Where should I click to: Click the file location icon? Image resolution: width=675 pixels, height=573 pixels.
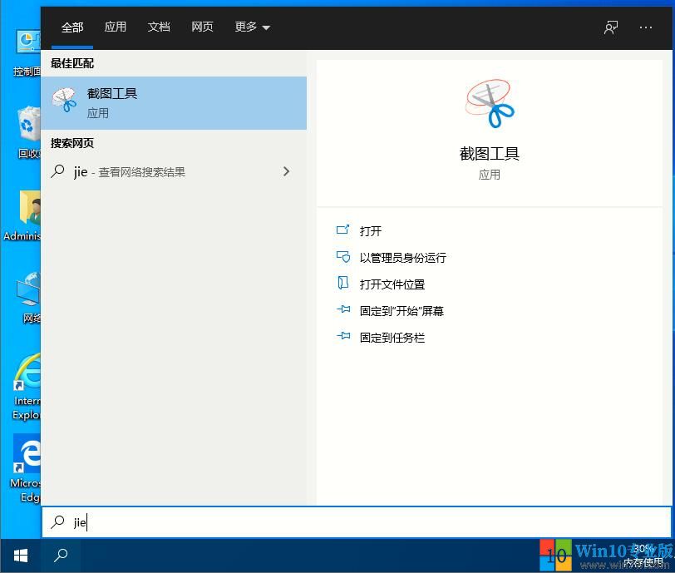[343, 283]
